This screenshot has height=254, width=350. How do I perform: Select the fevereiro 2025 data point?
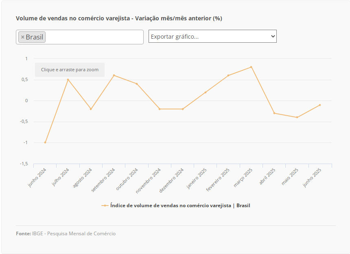click(228, 75)
